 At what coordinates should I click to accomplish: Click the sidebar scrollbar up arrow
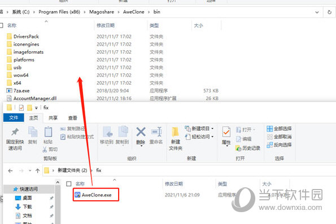click(58, 182)
